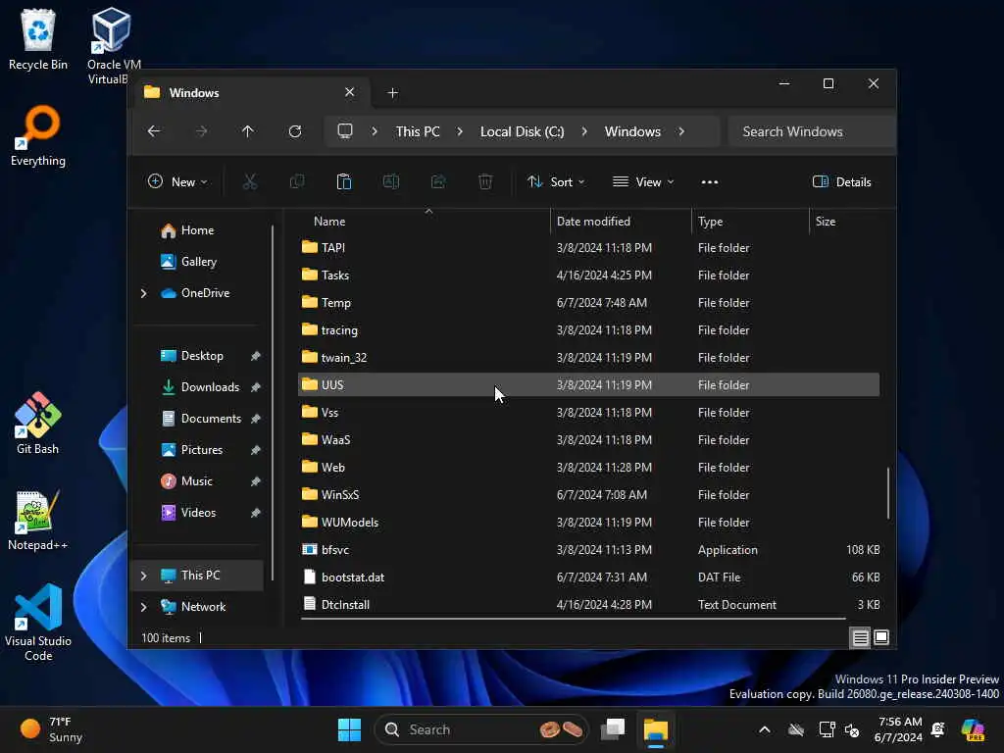Open Documents in navigation pane

tap(211, 419)
